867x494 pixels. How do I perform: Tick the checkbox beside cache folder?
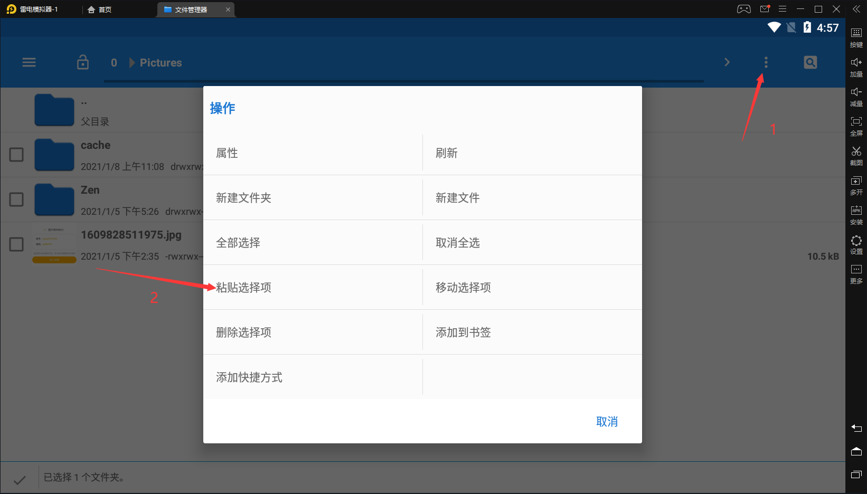pyautogui.click(x=17, y=155)
